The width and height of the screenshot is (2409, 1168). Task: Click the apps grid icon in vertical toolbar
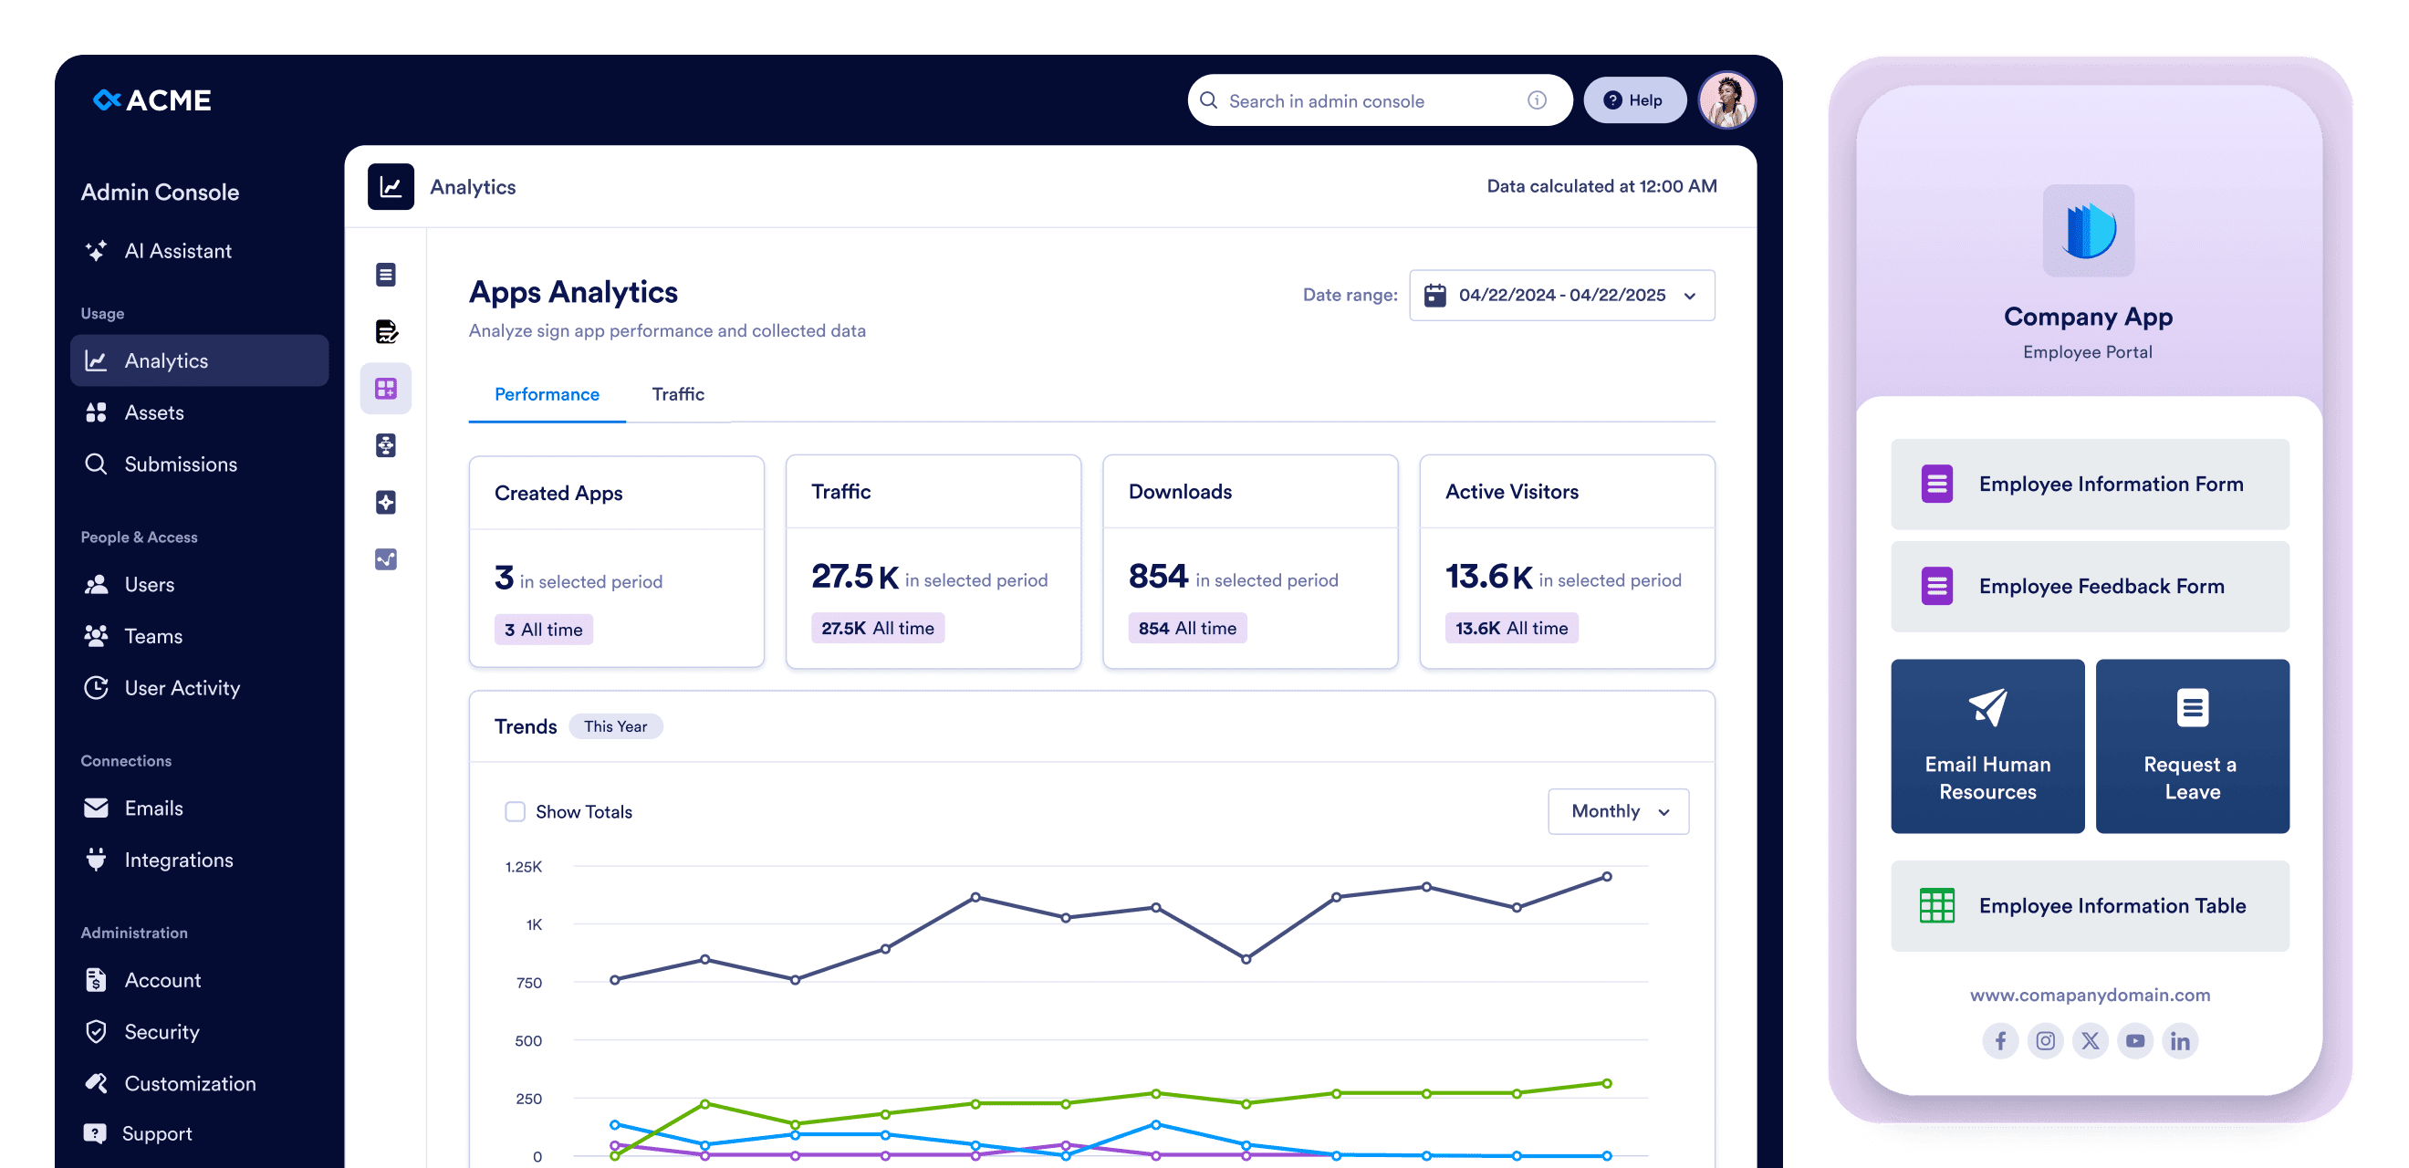[x=385, y=388]
